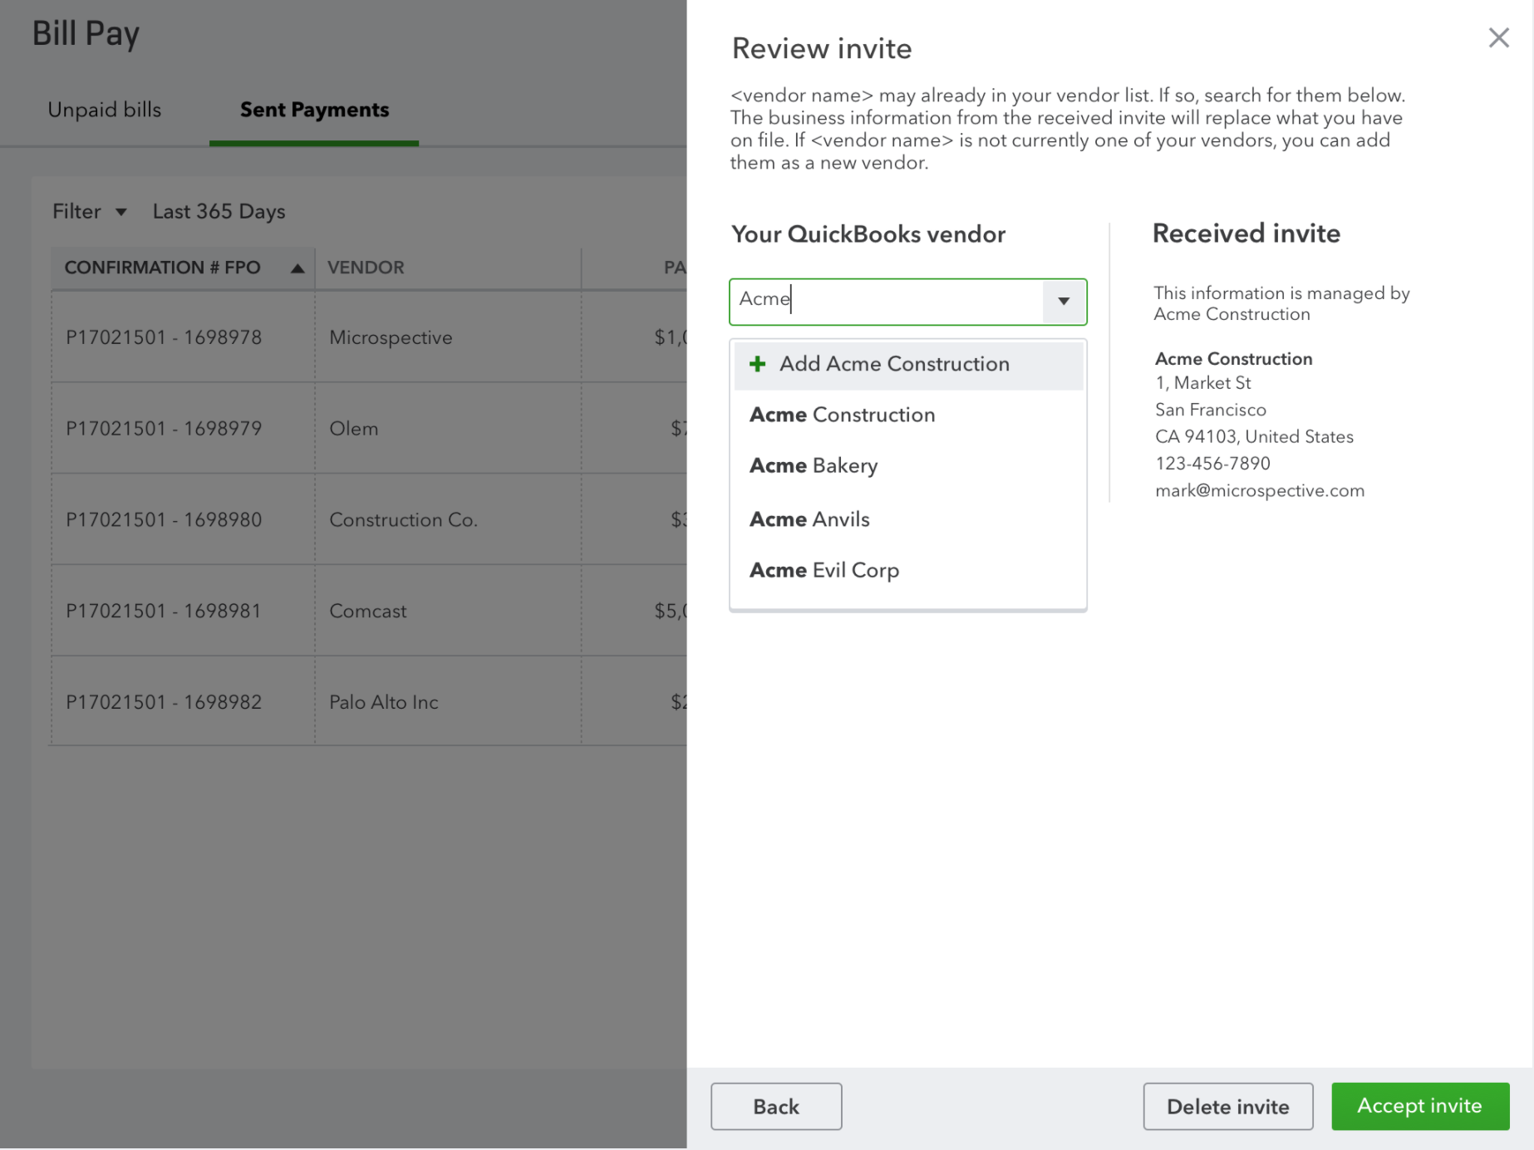This screenshot has height=1150, width=1534.
Task: Click the Back button
Action: [776, 1106]
